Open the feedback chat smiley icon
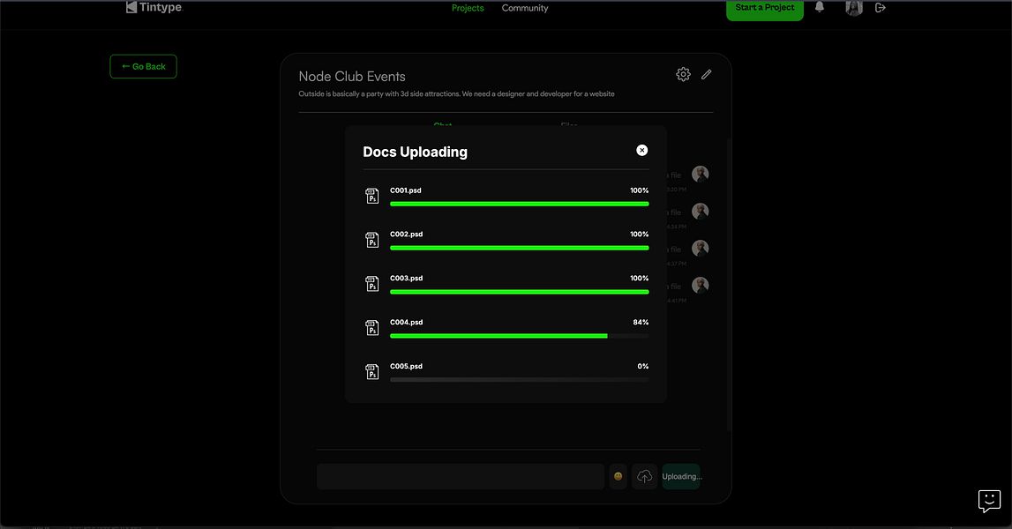 pos(989,501)
